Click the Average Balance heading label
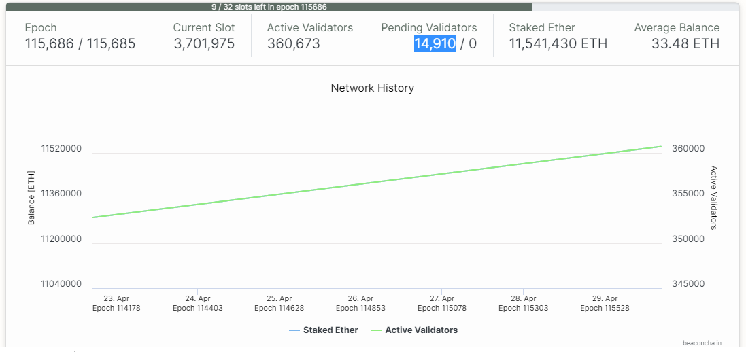Screen dimensions: 746x352 (x=677, y=28)
